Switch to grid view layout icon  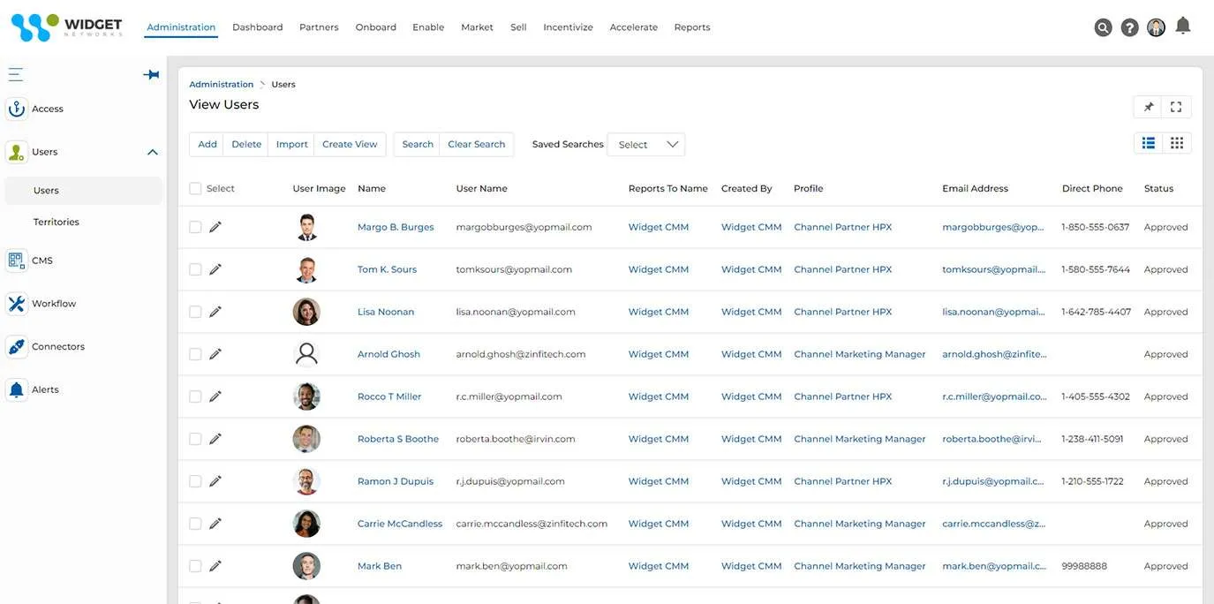pyautogui.click(x=1177, y=143)
